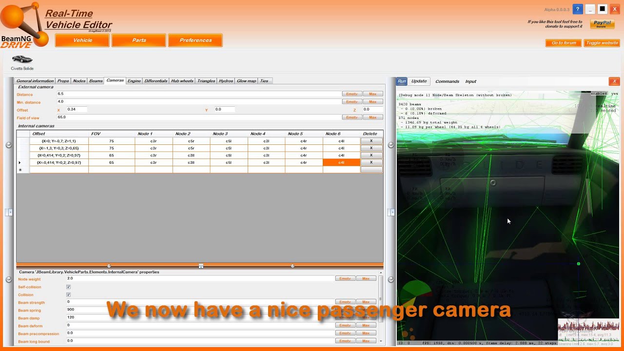Open the Glow map tab
Screen dimensions: 624x351
coord(246,81)
